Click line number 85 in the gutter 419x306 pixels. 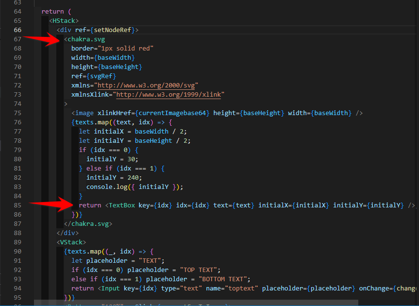[17, 205]
